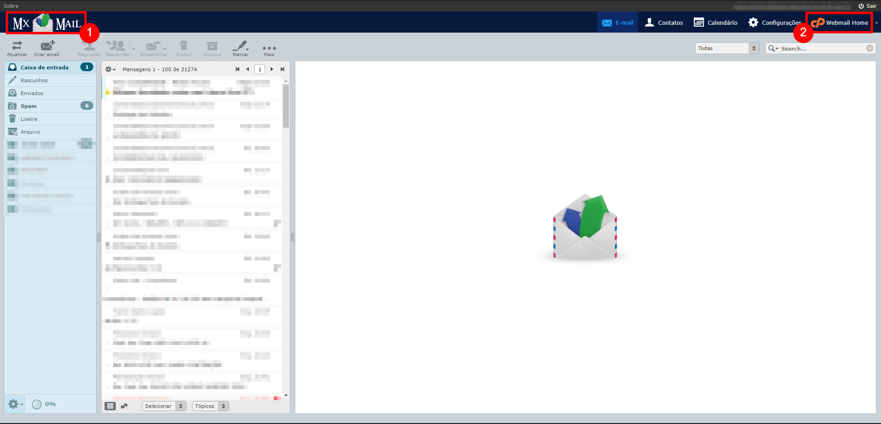Open the Todas filter dropdown
881x424 pixels.
(727, 48)
